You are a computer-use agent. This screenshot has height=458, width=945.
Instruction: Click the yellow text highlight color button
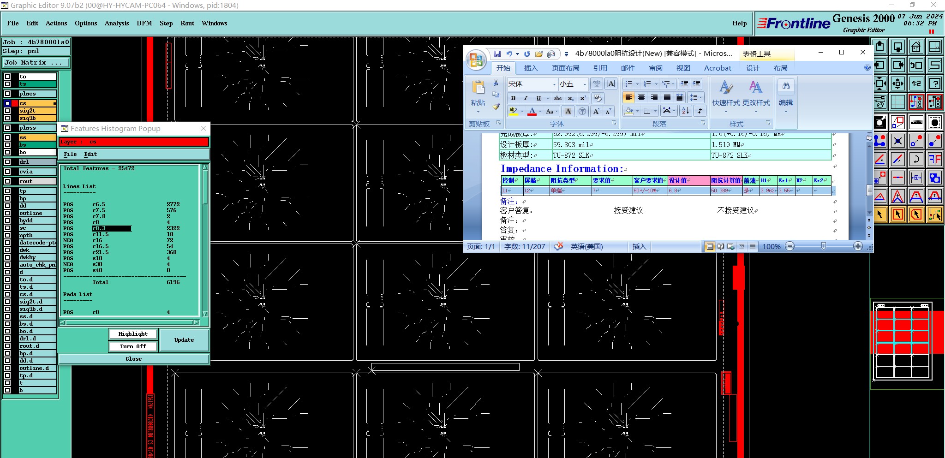(513, 111)
